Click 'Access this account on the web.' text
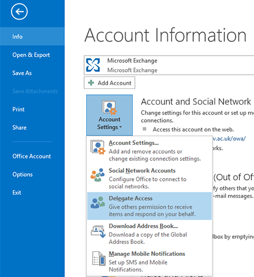 pos(193,129)
